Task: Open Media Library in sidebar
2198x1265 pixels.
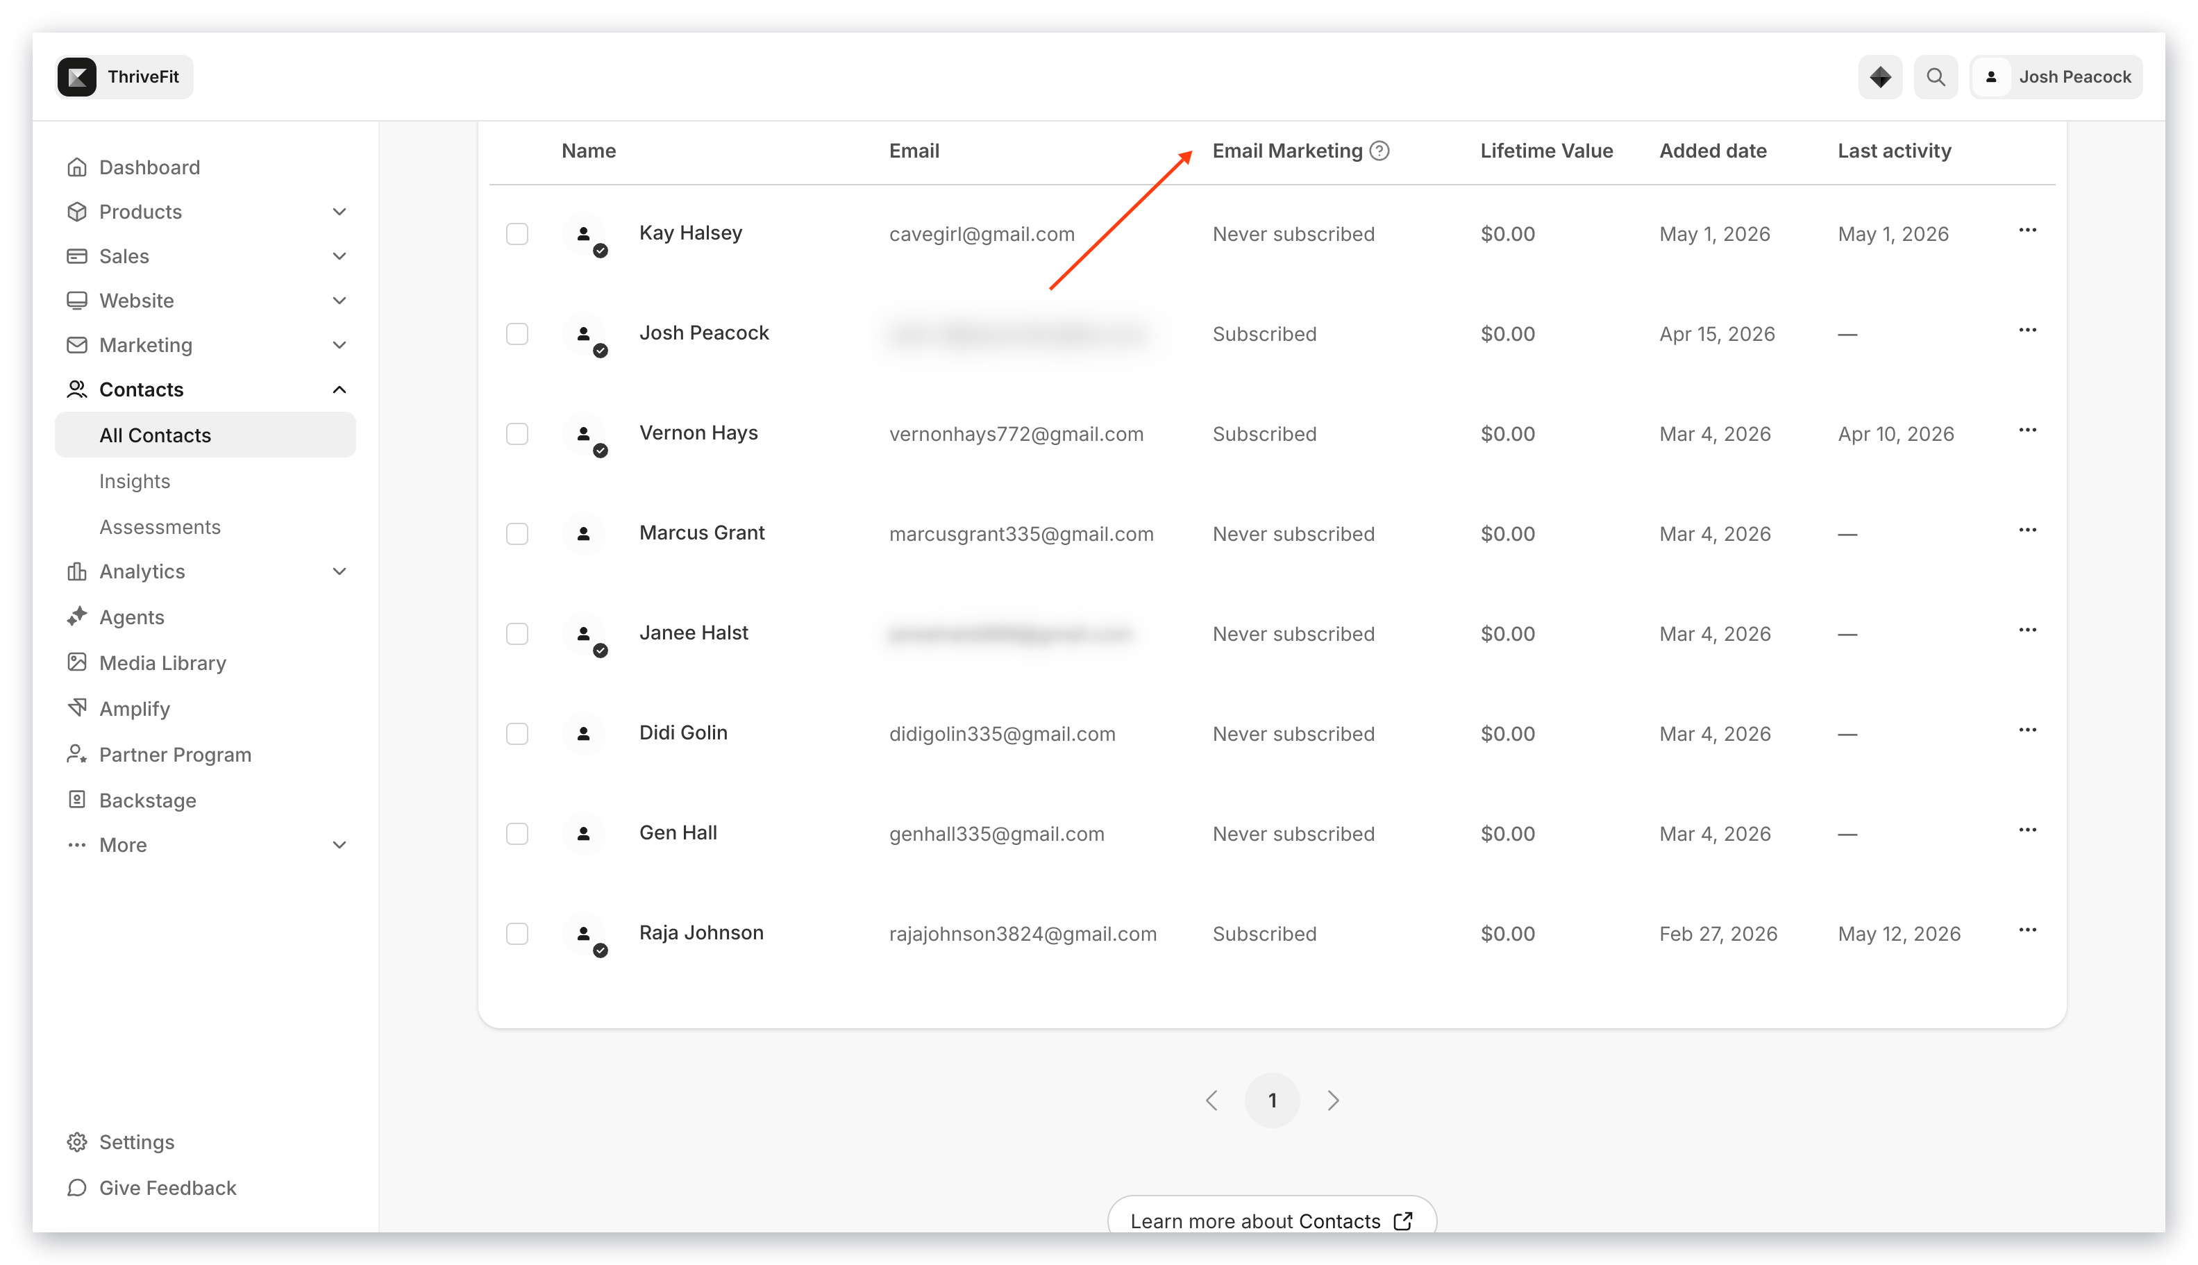Action: [x=162, y=662]
